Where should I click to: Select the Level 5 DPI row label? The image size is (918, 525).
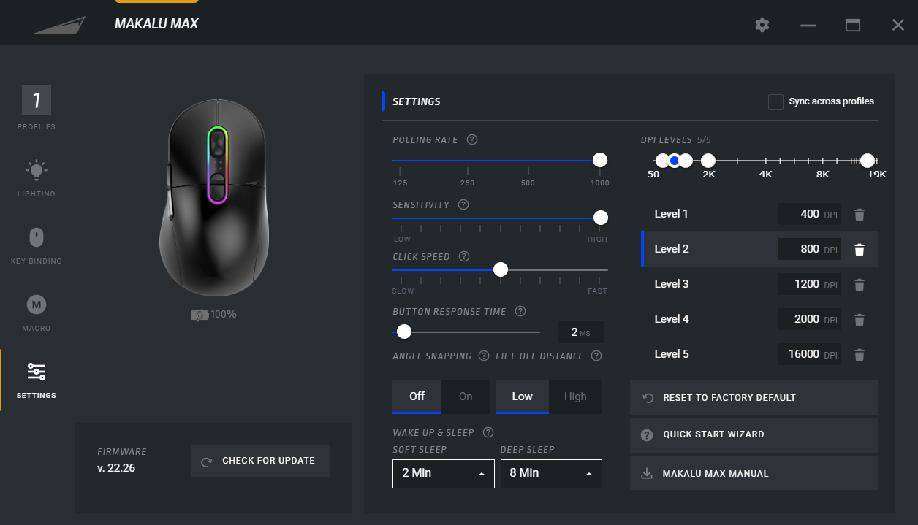click(672, 354)
